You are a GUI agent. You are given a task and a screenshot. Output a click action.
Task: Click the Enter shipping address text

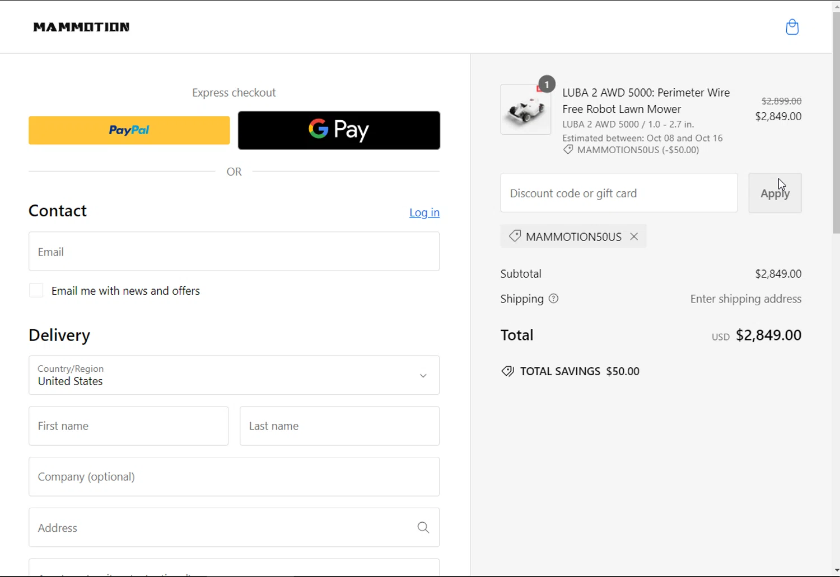pos(746,299)
